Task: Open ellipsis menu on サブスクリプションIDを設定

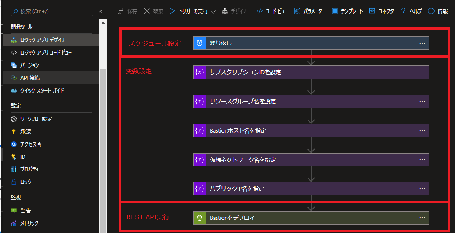Action: point(422,72)
